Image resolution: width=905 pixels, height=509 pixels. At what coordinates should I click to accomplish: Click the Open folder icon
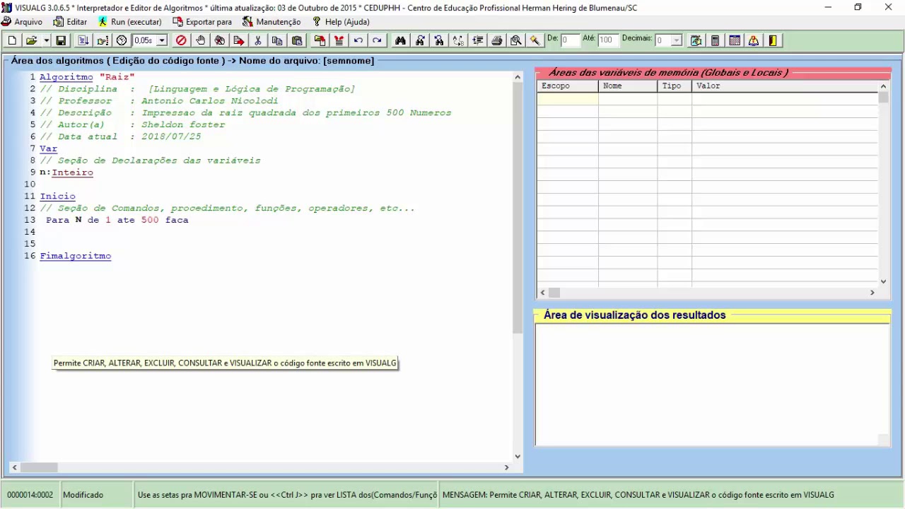point(31,41)
